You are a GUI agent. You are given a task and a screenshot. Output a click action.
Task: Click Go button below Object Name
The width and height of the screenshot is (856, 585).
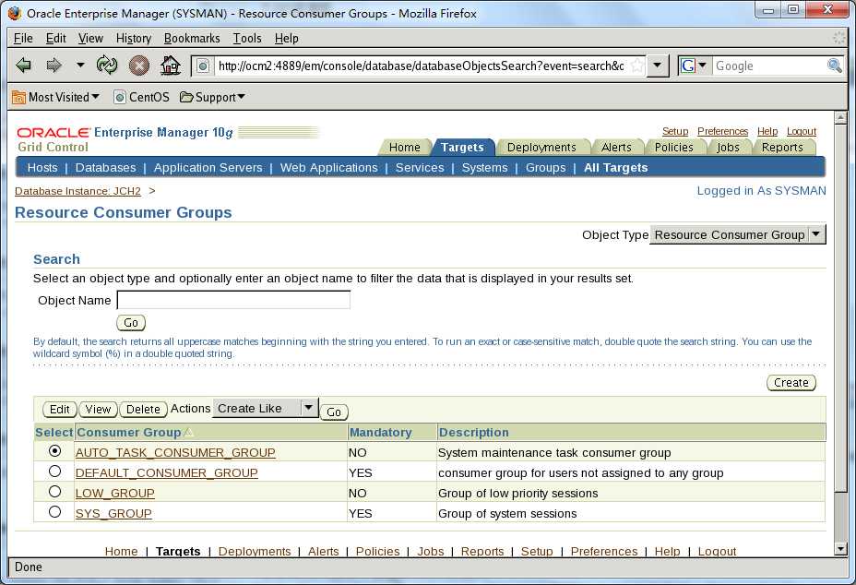coord(131,322)
